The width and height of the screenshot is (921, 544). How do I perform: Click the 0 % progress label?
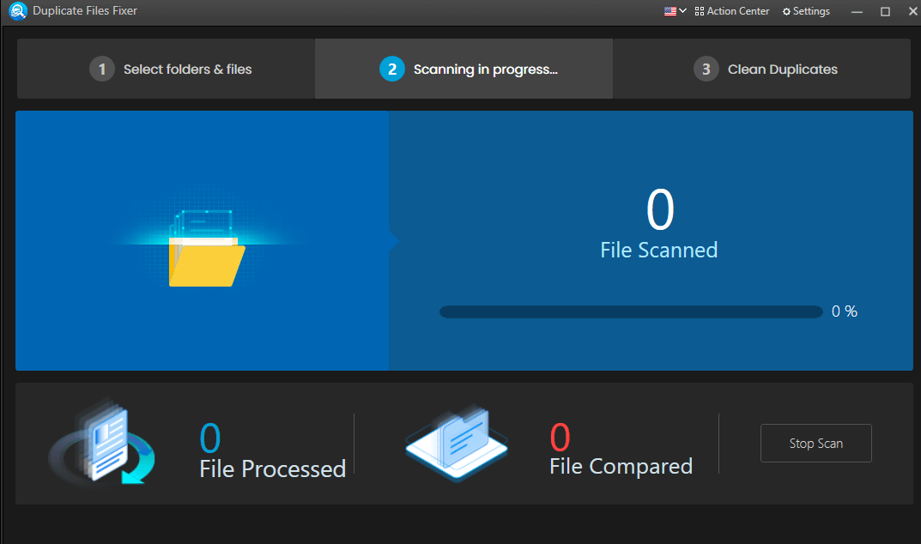844,311
